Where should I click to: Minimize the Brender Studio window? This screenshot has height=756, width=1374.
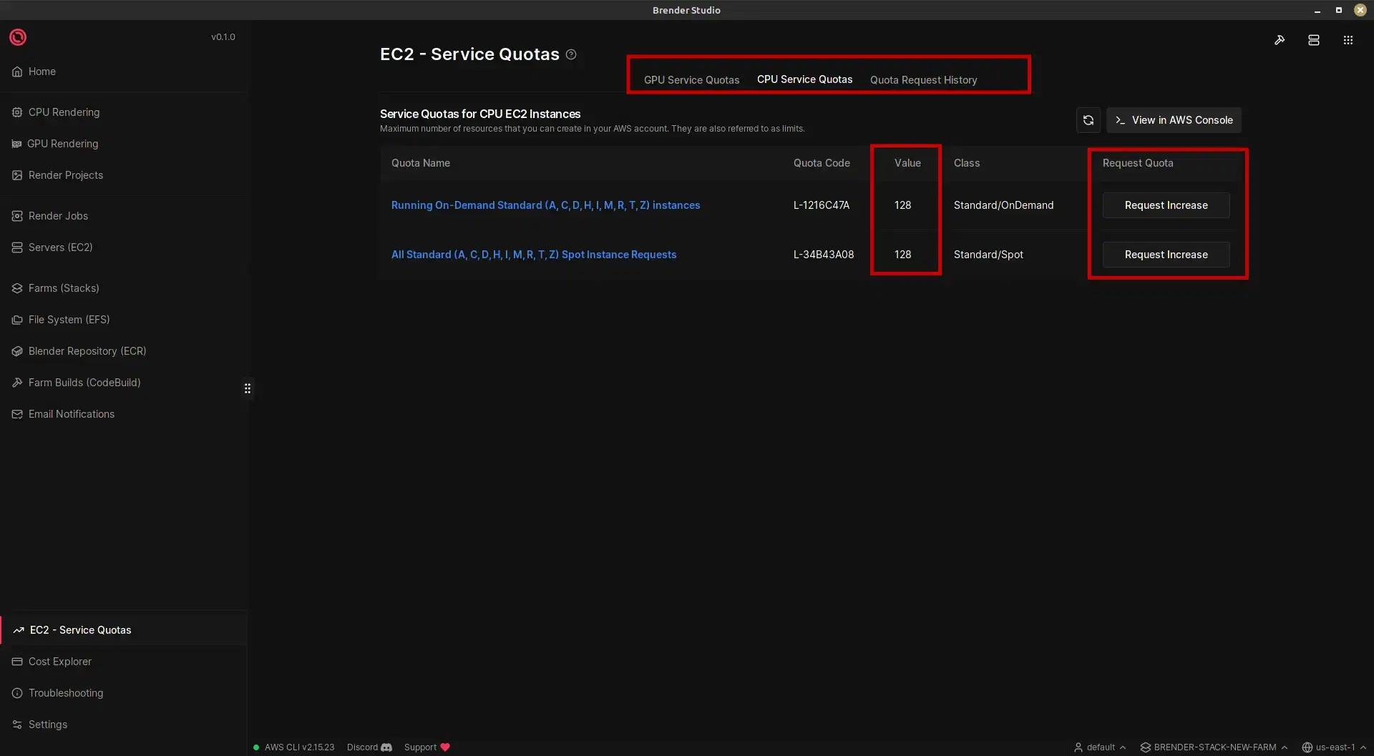pyautogui.click(x=1317, y=10)
